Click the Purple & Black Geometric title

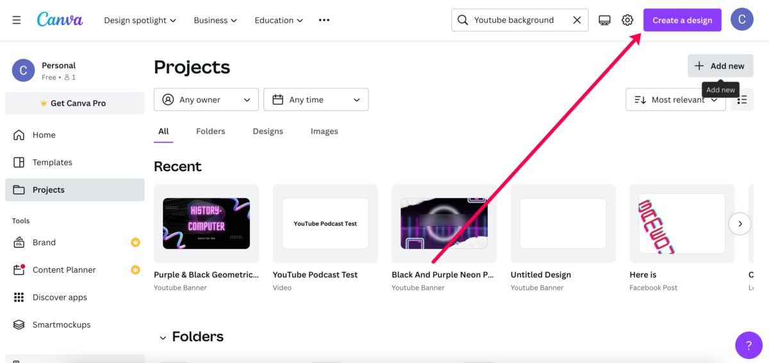point(206,275)
